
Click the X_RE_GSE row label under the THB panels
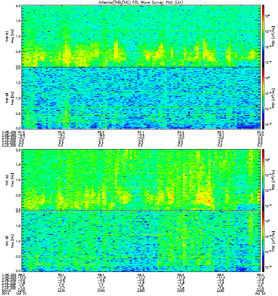click(x=9, y=132)
